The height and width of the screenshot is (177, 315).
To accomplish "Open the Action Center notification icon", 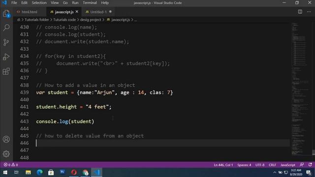I will (x=309, y=173).
